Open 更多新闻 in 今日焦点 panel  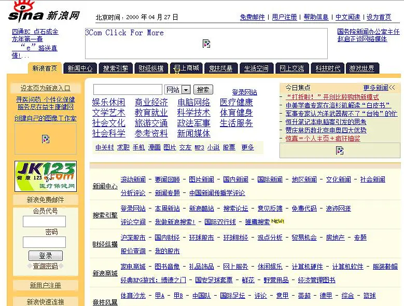(375, 88)
